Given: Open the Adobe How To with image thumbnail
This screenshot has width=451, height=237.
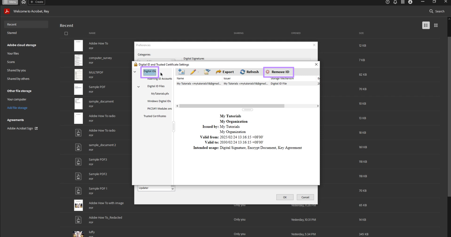Looking at the screenshot, I should point(78,205).
